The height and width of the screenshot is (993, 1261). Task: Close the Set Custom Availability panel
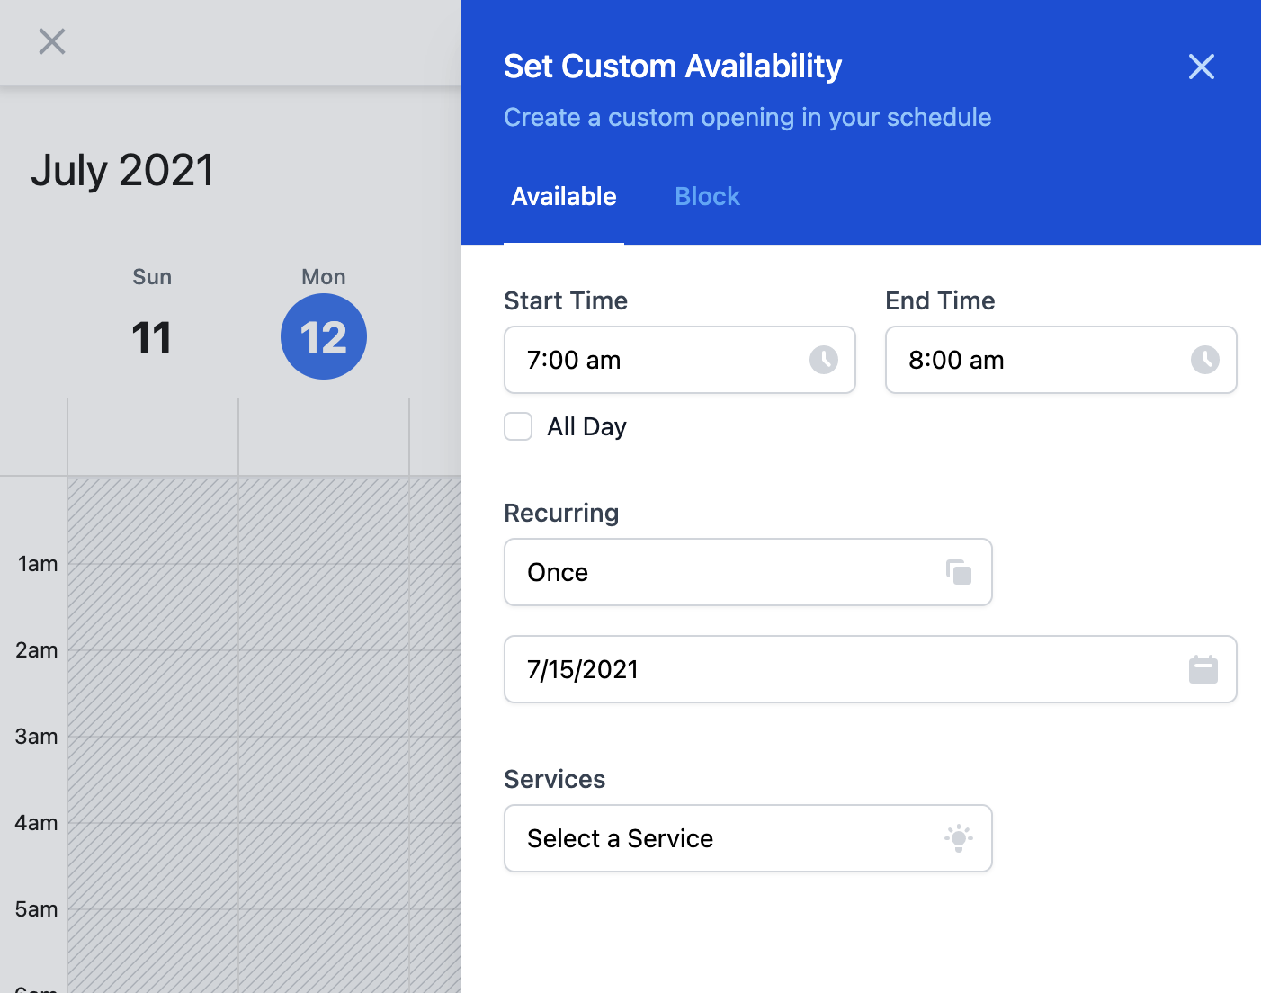(x=1201, y=67)
